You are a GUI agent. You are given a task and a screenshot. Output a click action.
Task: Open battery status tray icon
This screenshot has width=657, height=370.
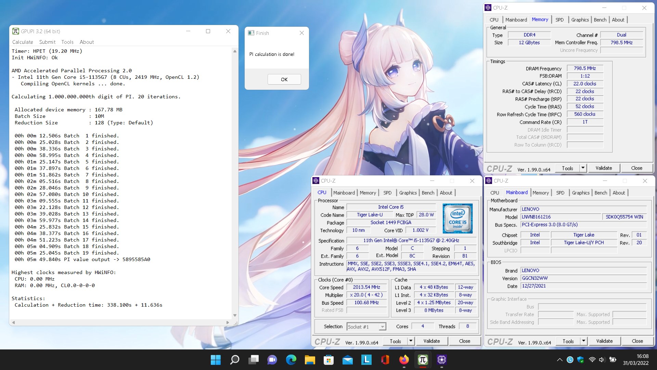tap(613, 360)
